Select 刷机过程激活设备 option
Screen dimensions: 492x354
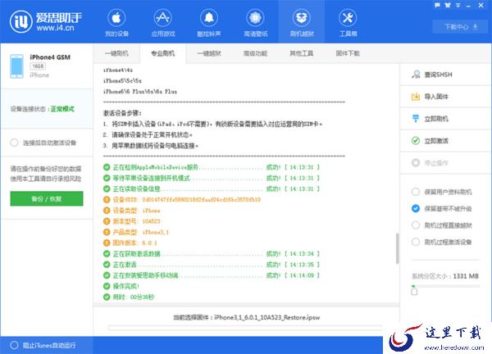416,242
